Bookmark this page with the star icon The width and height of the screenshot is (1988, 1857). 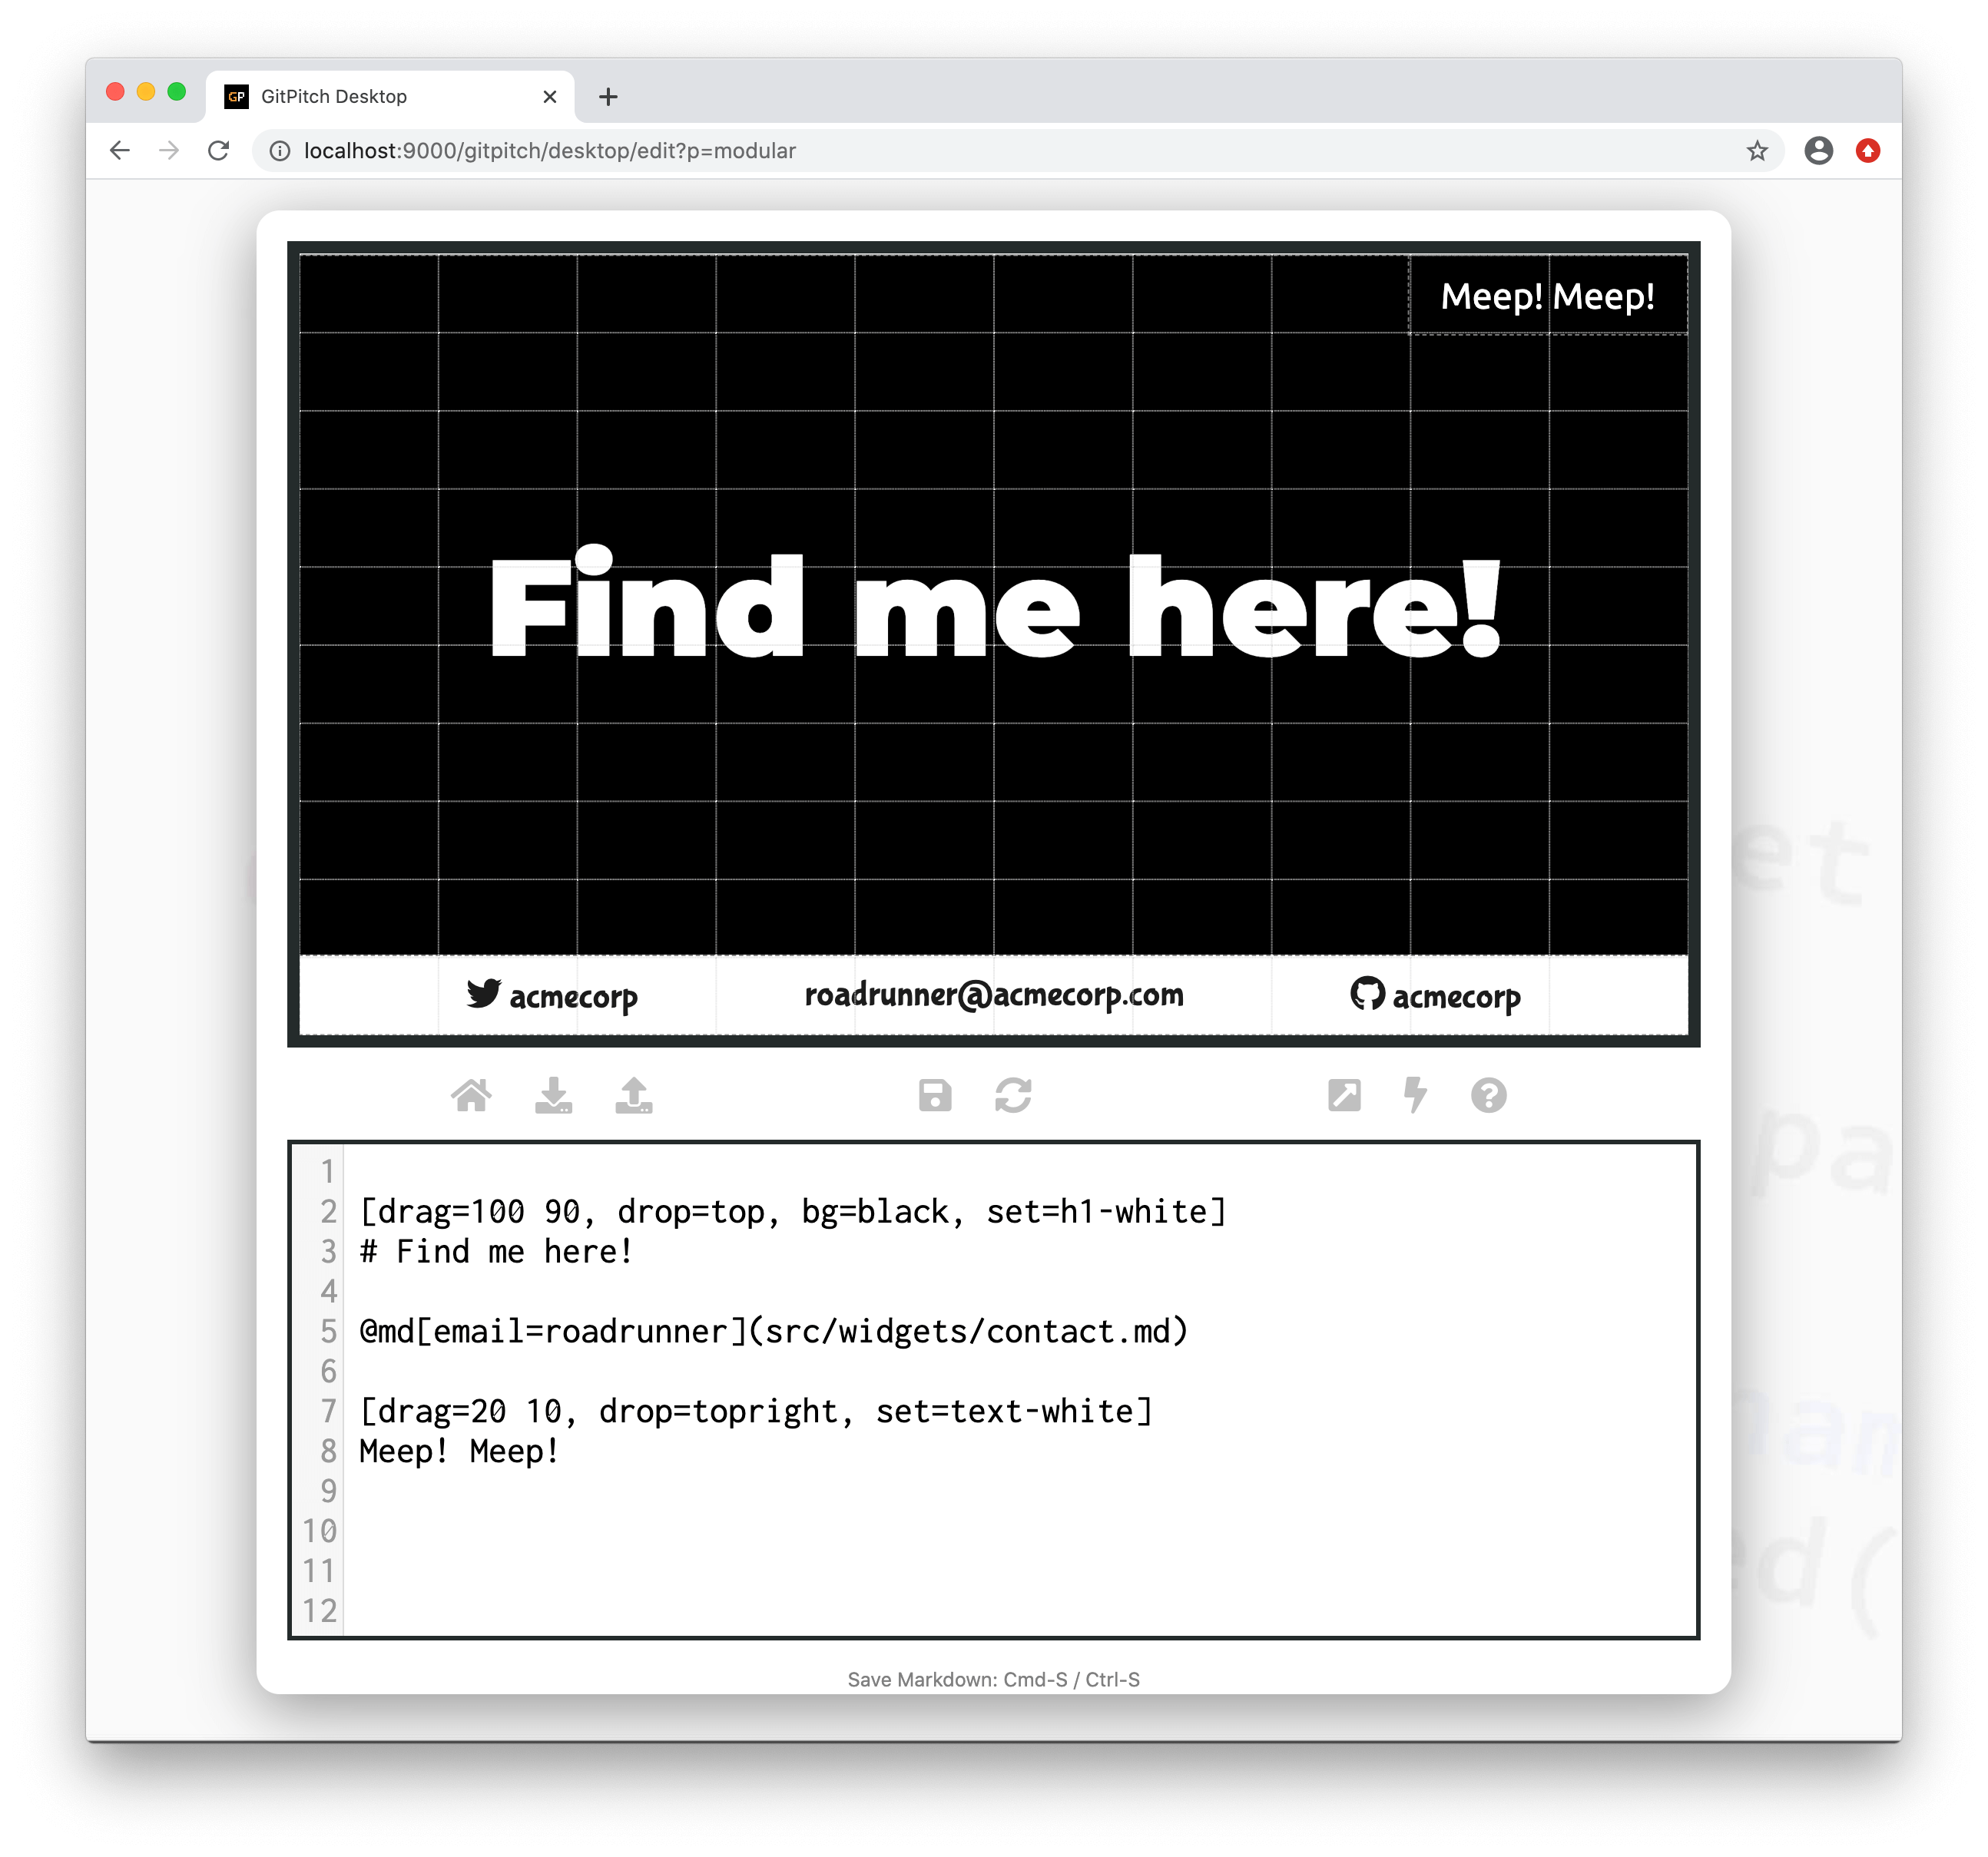click(1757, 150)
